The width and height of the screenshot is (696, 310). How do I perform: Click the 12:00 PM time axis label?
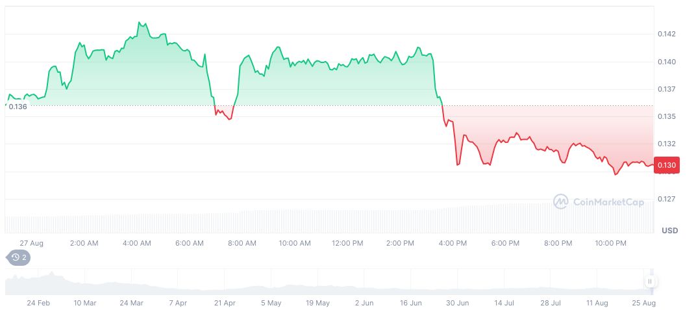[347, 243]
